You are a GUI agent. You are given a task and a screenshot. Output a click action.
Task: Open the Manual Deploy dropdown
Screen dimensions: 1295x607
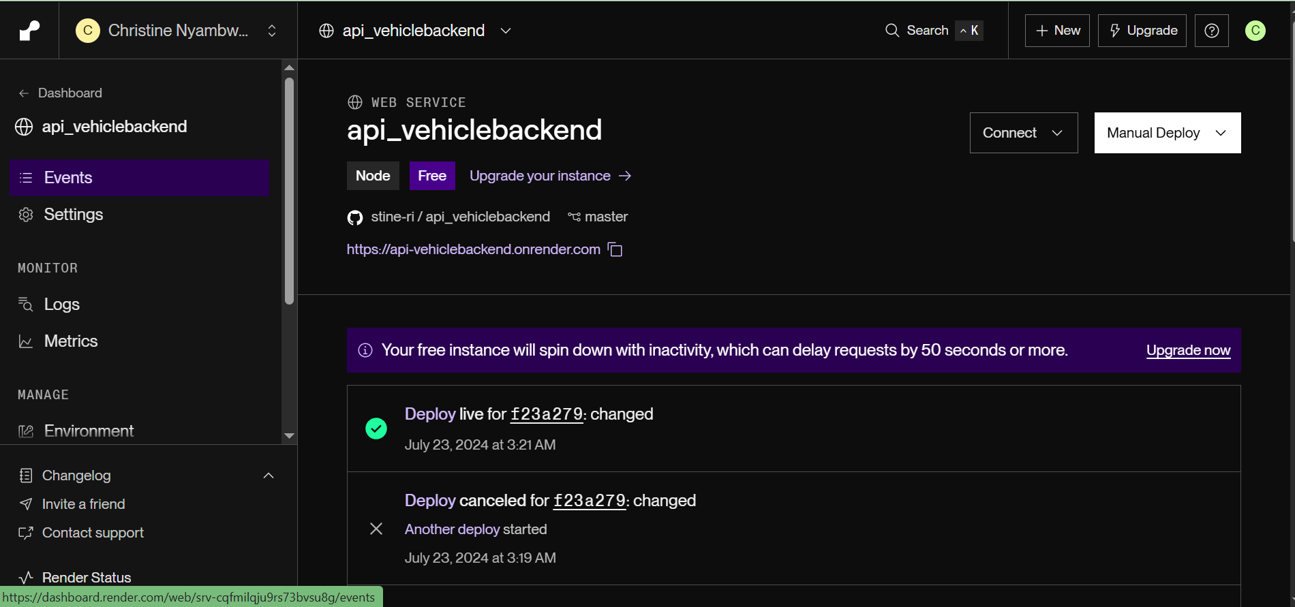pos(1168,133)
